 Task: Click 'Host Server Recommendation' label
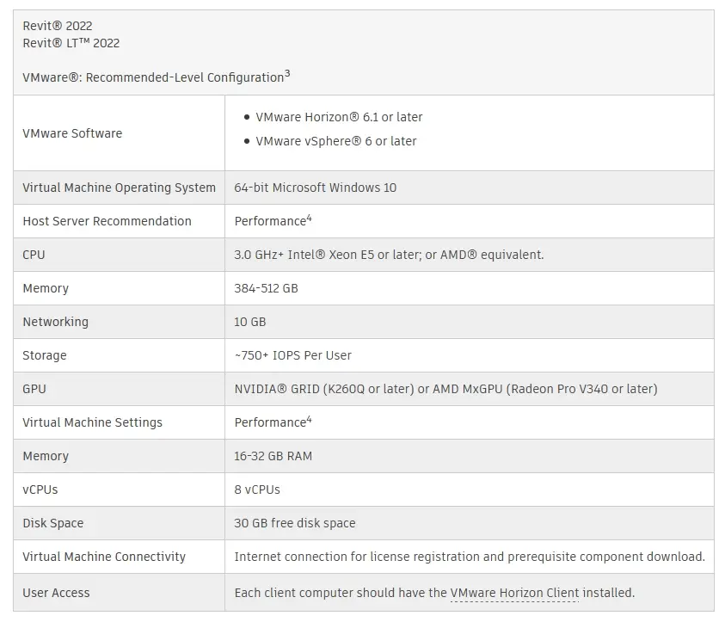[x=107, y=221]
